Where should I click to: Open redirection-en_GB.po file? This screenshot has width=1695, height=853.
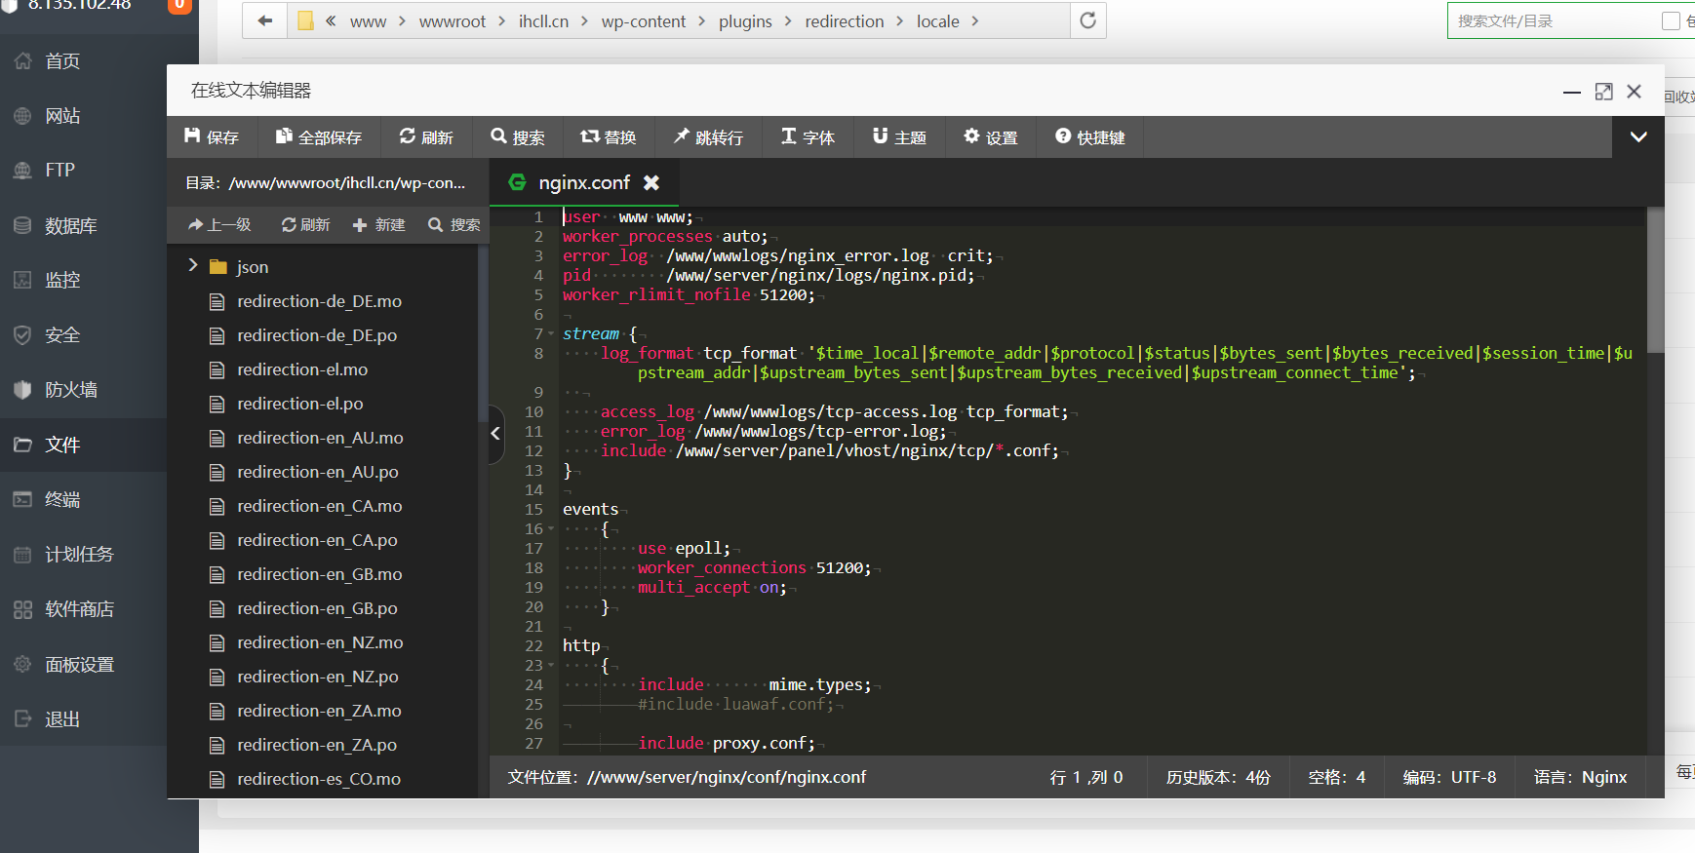pyautogui.click(x=317, y=608)
